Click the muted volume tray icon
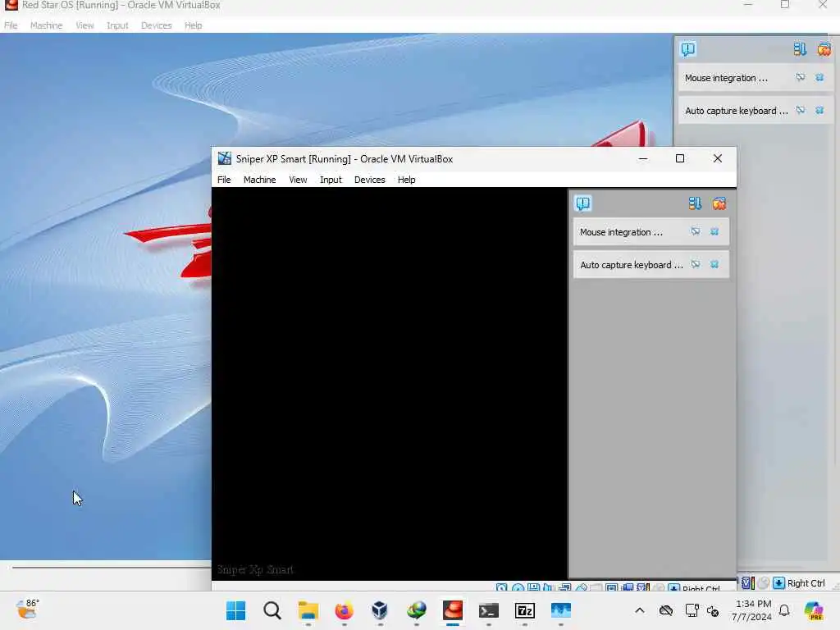Screen dimensions: 840x630 click(x=713, y=610)
